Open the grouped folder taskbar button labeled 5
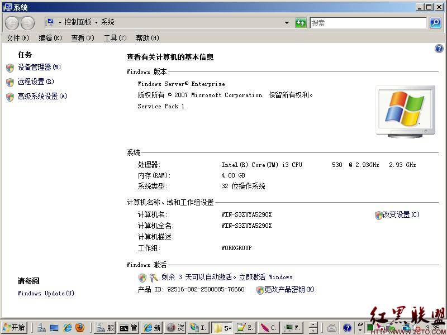Image resolution: width=447 pixels, height=335 pixels. pos(222,328)
